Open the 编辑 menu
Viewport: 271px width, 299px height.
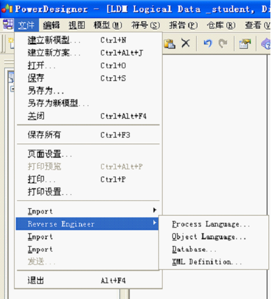tap(51, 25)
